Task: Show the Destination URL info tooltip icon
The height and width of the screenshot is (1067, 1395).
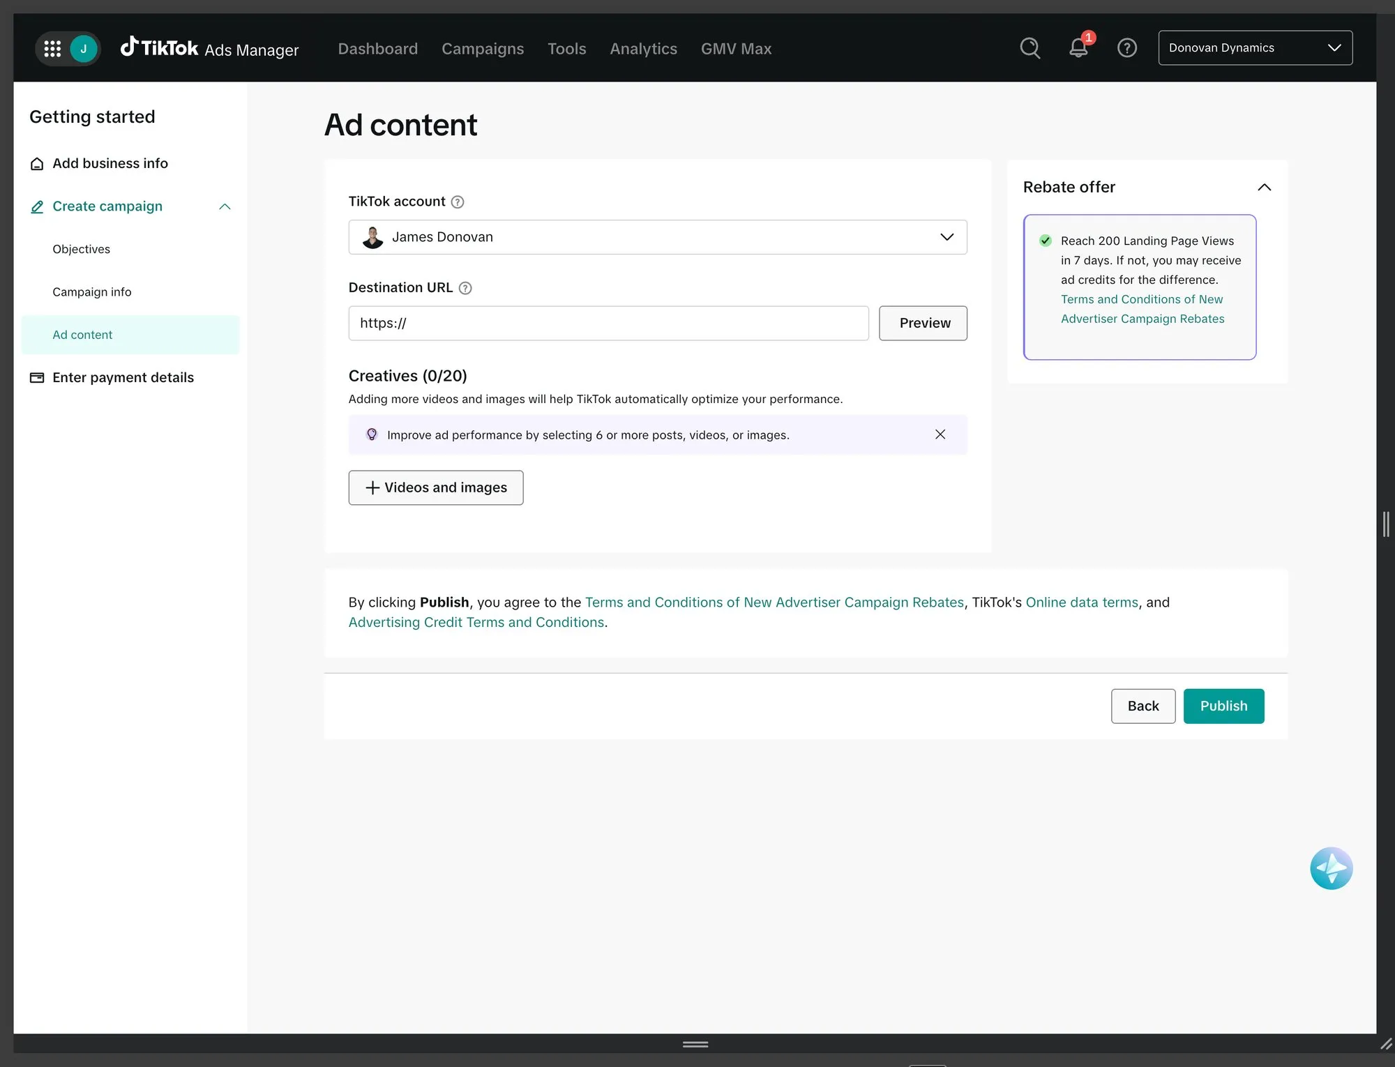Action: point(465,288)
